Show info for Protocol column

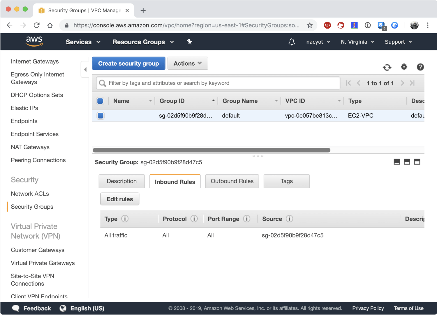(x=194, y=219)
